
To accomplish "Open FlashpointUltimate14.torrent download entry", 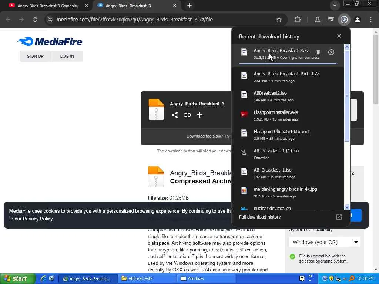I will 288,135.
